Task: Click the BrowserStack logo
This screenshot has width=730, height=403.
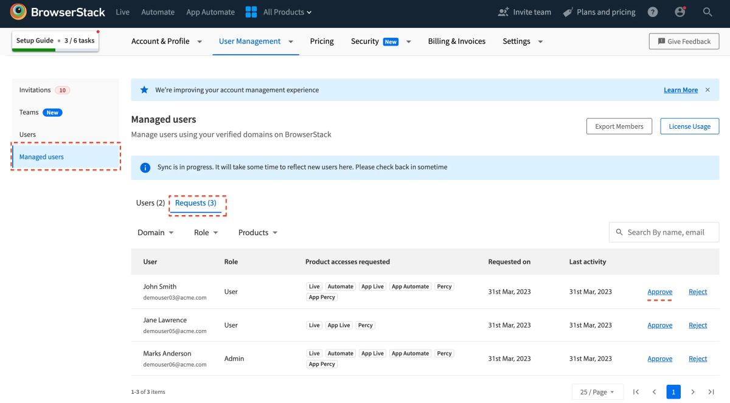Action: pos(58,12)
